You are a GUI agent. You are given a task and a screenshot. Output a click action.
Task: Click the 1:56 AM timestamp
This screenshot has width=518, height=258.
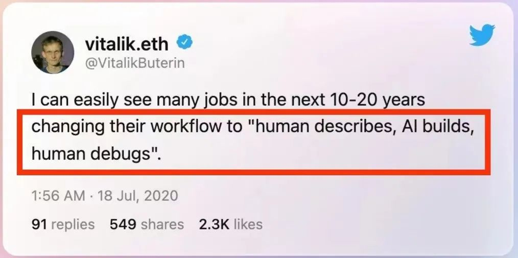coord(58,196)
